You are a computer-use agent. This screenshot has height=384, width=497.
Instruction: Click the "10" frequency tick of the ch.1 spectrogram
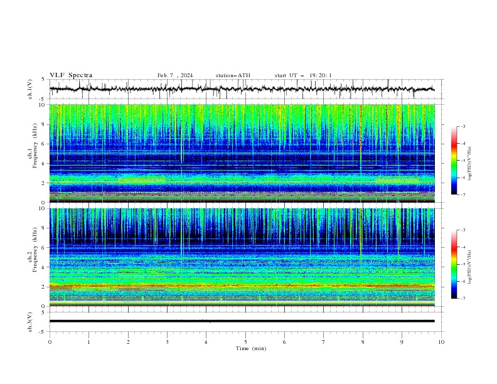tap(43, 105)
